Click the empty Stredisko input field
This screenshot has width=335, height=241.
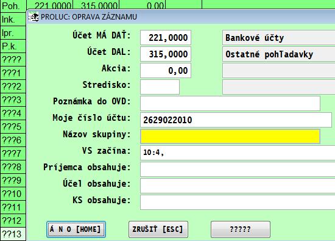click(x=160, y=87)
